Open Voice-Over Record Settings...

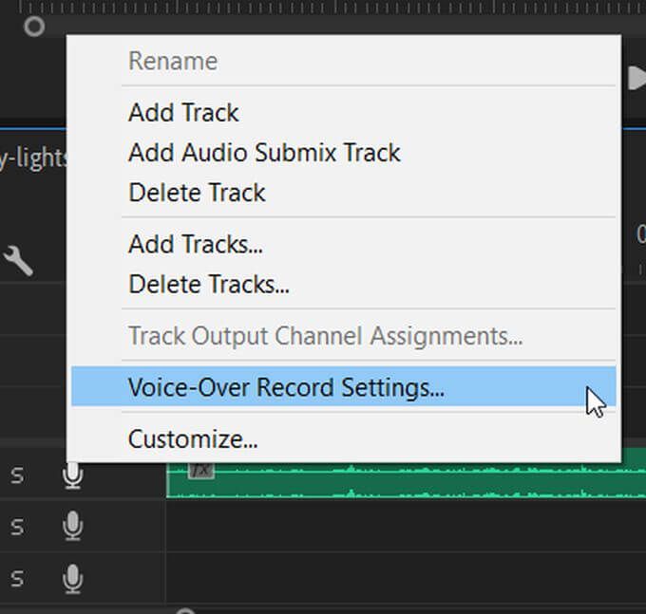(344, 387)
